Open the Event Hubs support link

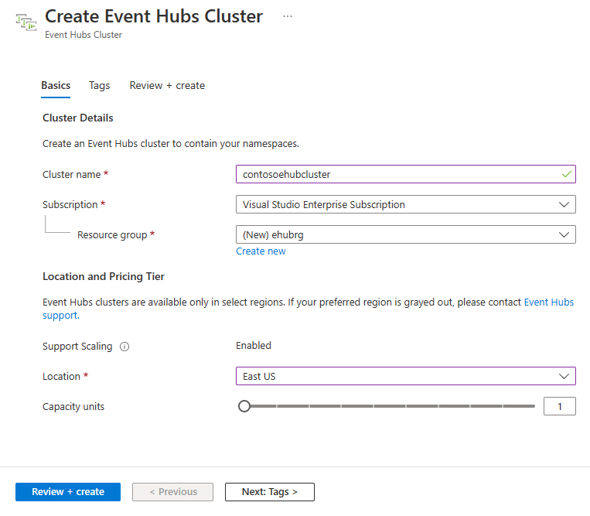coord(548,302)
